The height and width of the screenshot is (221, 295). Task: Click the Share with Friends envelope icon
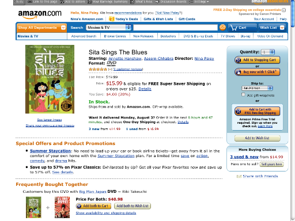[239, 176]
